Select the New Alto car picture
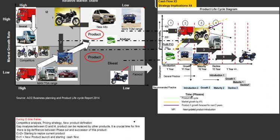The image size is (280, 140). click(104, 17)
